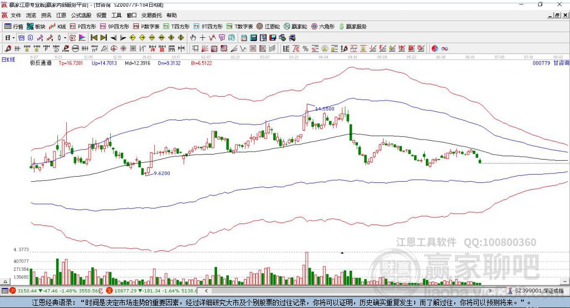Click the colored gradient triangle icon
Screen dimensions: 570x308
tap(82, 38)
